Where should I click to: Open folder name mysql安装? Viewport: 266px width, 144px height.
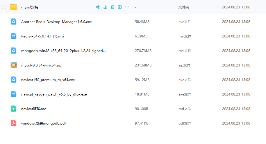pos(30,7)
